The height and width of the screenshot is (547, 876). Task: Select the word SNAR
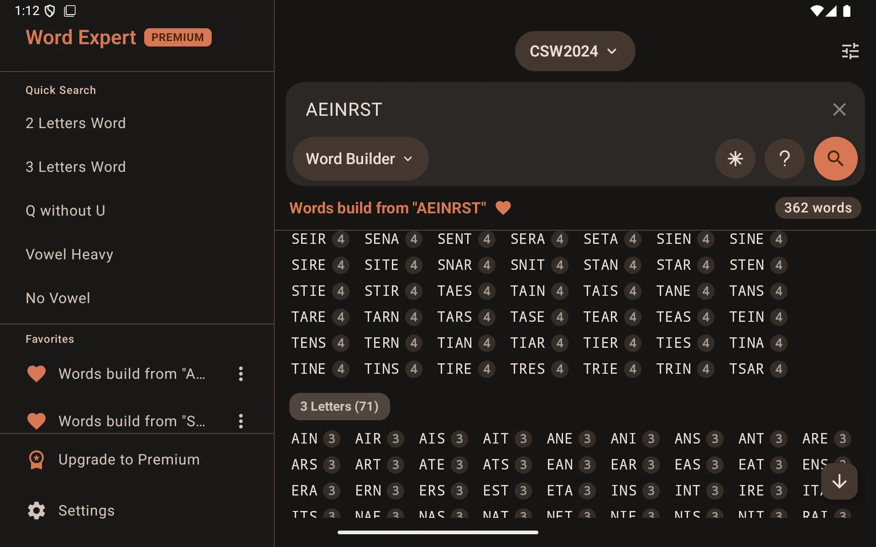coord(455,265)
